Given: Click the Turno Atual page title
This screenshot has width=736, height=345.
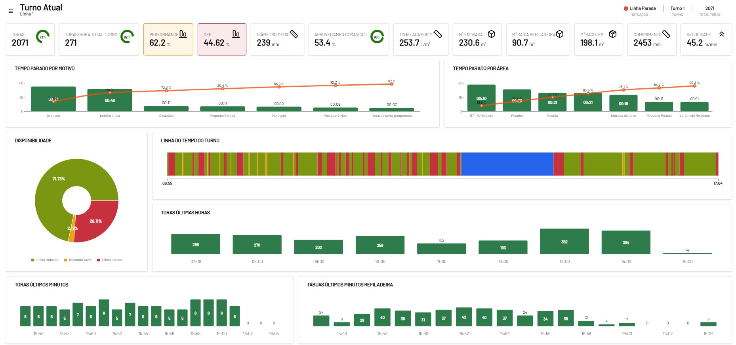Looking at the screenshot, I should click(41, 8).
